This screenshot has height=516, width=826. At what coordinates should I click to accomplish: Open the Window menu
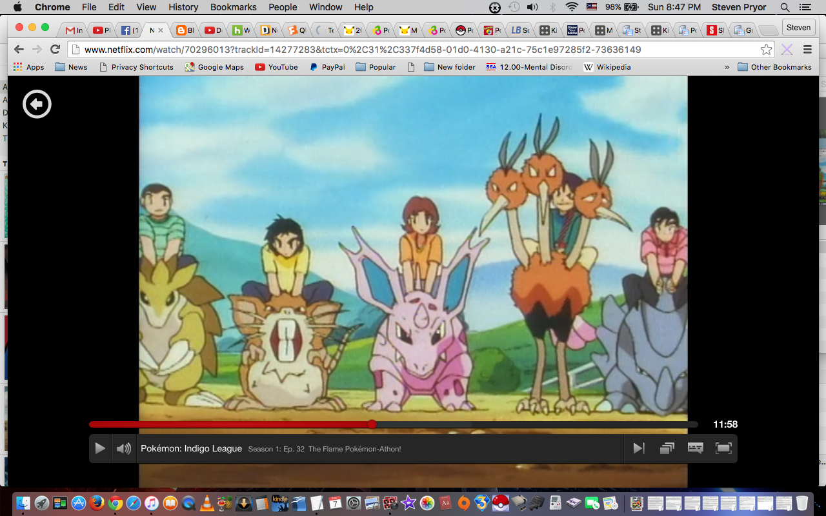point(325,7)
